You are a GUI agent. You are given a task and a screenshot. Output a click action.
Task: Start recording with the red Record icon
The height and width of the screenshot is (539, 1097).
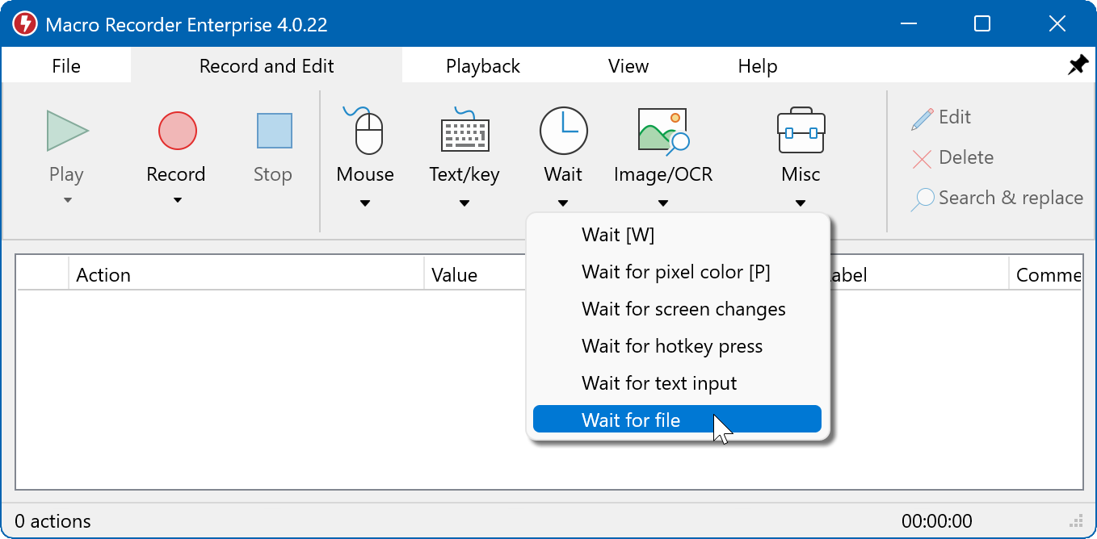click(177, 131)
